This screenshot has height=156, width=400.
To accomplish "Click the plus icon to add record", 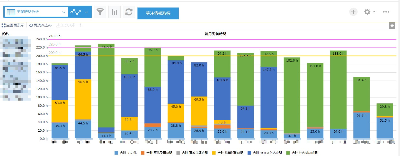I will pyautogui.click(x=353, y=12).
